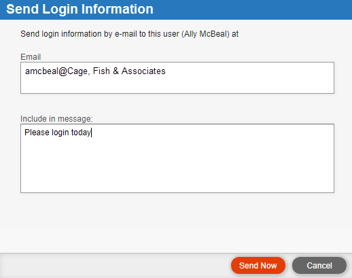Click the gray footer bar beside Send Now
The width and height of the screenshot is (352, 278).
coord(113,266)
